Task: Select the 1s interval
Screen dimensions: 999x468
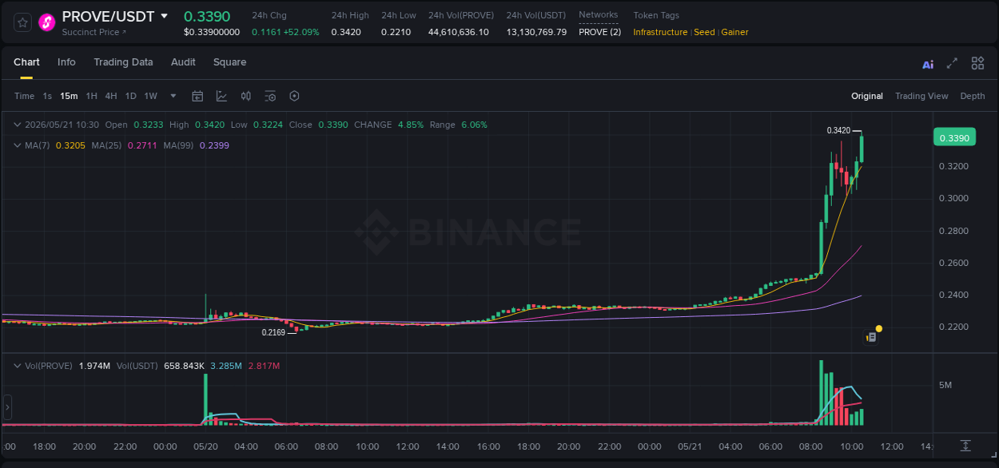Action: click(47, 96)
